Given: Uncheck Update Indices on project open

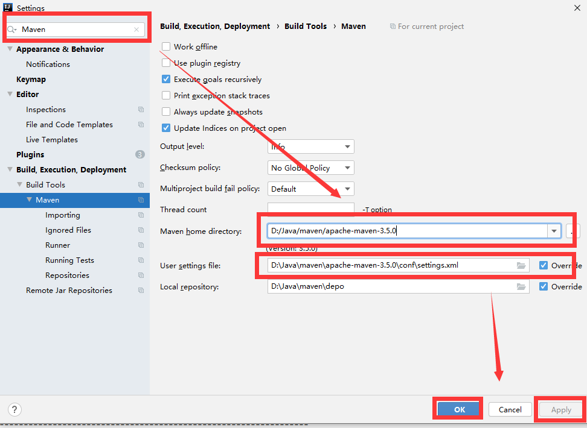Looking at the screenshot, I should point(166,128).
